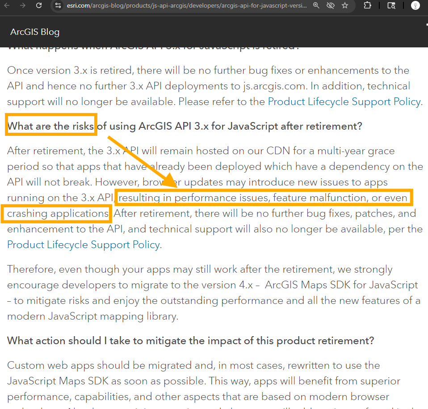Click the crossed-out eye tracking-protection icon
The width and height of the screenshot is (428, 409).
tap(331, 5)
